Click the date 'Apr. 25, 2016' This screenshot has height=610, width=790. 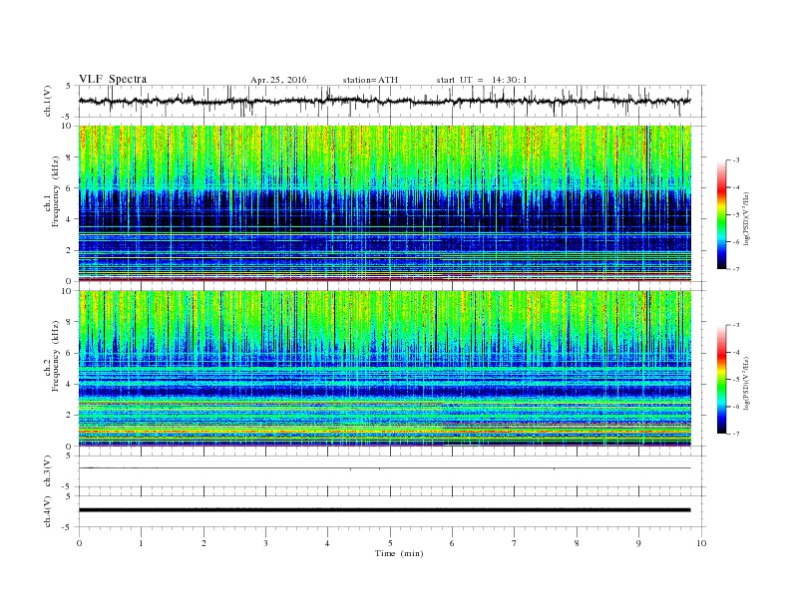tap(278, 80)
